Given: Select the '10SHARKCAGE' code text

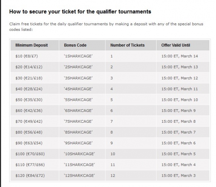Looking at the screenshot, I should click(79, 154).
